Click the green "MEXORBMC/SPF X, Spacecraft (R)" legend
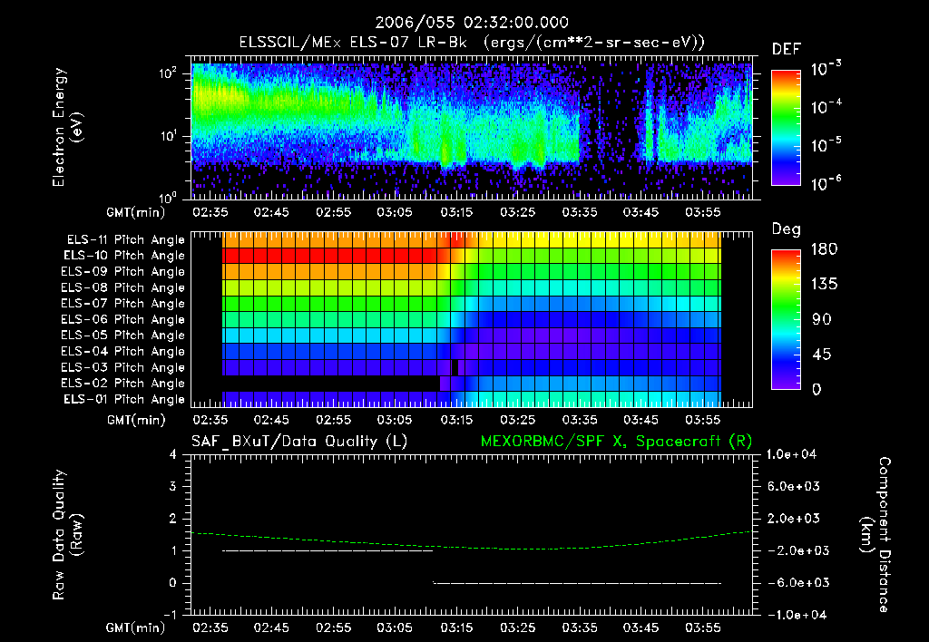929x642 pixels. (616, 442)
